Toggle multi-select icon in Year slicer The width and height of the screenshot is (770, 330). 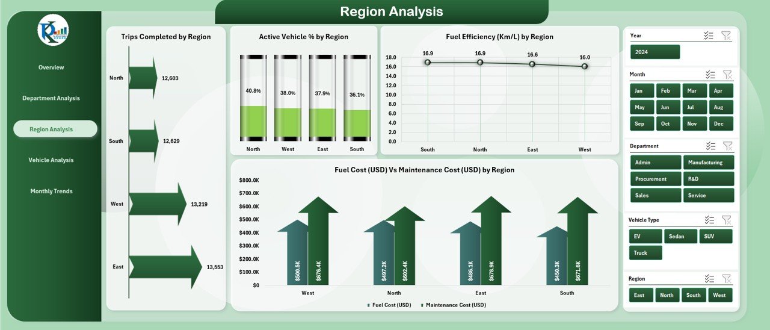point(709,36)
